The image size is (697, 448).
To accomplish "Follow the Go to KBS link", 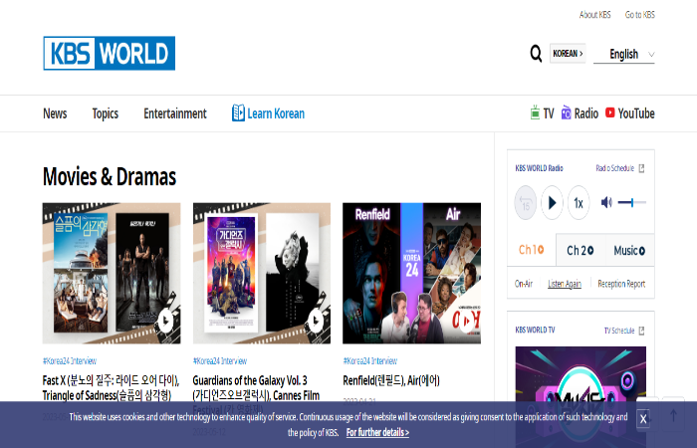I will pos(639,15).
